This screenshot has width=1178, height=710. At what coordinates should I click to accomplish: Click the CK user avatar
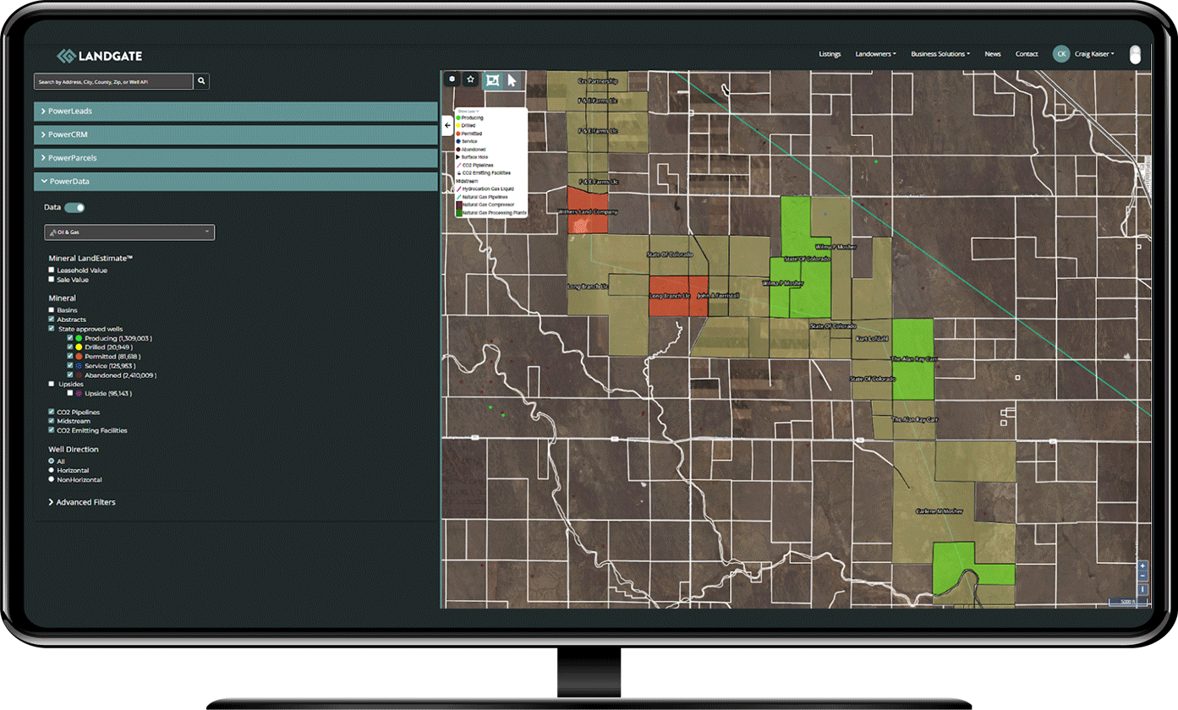tap(1060, 54)
